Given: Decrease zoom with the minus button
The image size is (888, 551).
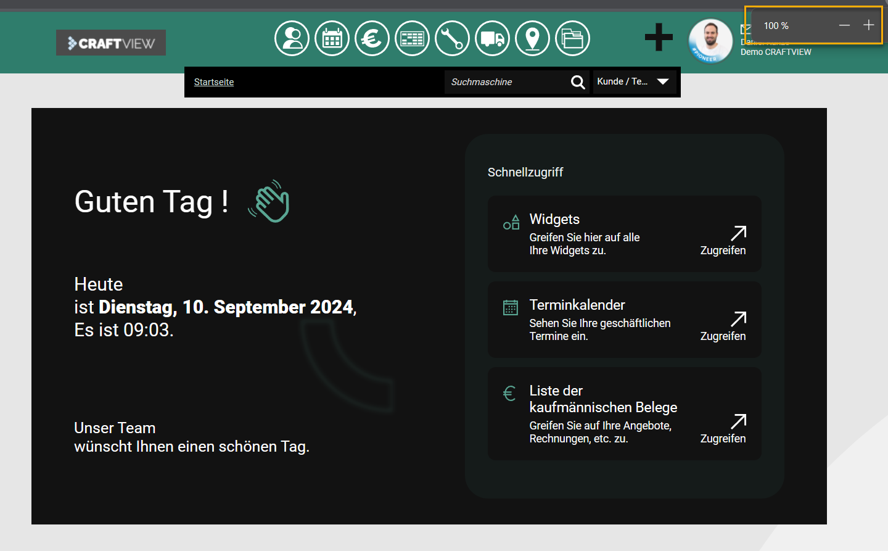Looking at the screenshot, I should (x=844, y=25).
